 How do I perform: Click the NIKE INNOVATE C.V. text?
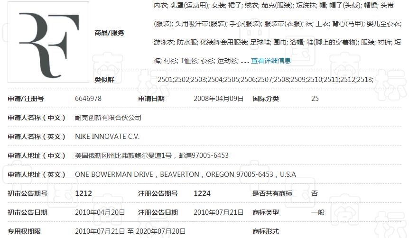click(x=107, y=137)
